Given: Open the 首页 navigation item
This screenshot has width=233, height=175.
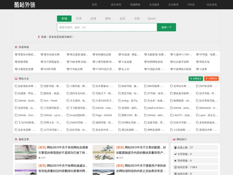Looking at the screenshot, I should click(94, 5).
